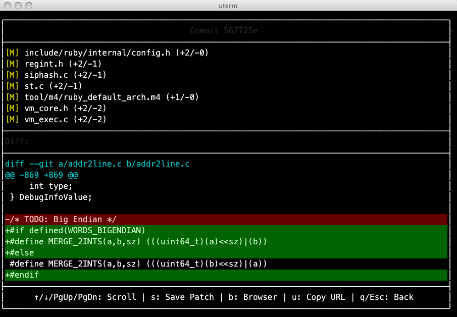The width and height of the screenshot is (457, 317).
Task: Click the [M] marker beside config.h
Action: (12, 52)
